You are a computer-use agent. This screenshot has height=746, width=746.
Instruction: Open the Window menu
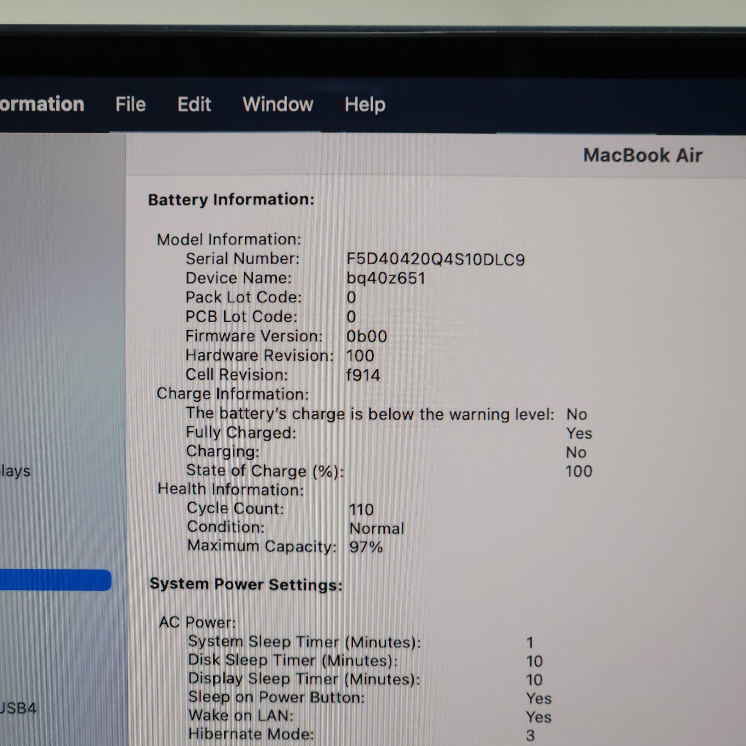(x=278, y=104)
